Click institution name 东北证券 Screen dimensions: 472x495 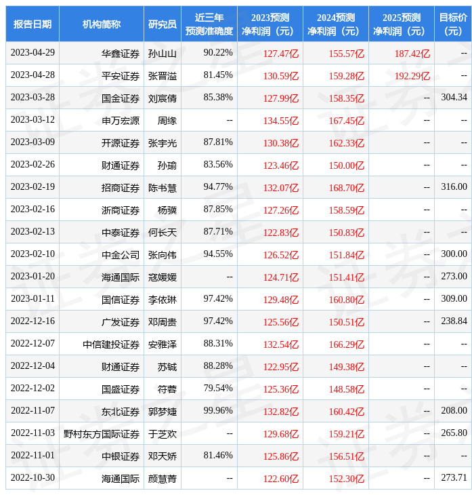(121, 412)
